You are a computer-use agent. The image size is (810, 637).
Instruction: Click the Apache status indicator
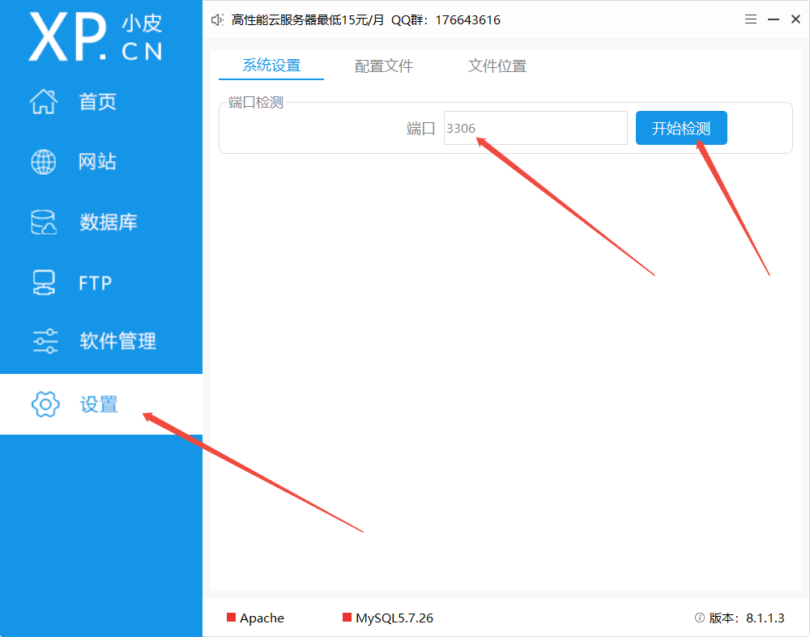[x=256, y=618]
